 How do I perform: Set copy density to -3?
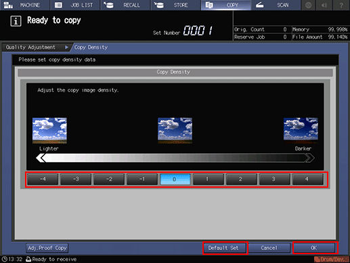click(76, 179)
